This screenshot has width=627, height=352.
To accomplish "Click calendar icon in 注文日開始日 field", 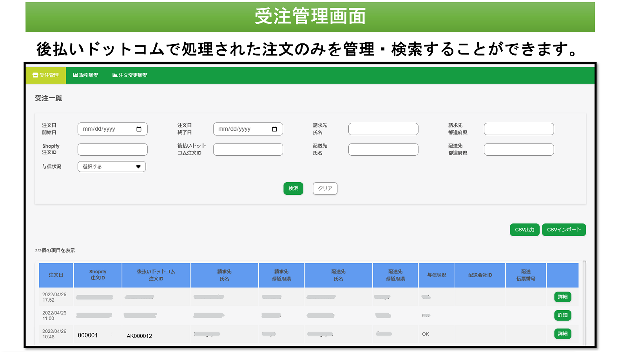I will (x=139, y=129).
